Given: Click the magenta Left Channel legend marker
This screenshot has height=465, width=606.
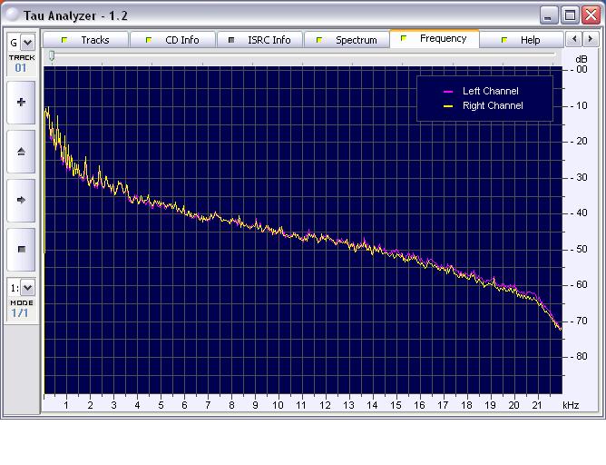Looking at the screenshot, I should click(x=447, y=92).
